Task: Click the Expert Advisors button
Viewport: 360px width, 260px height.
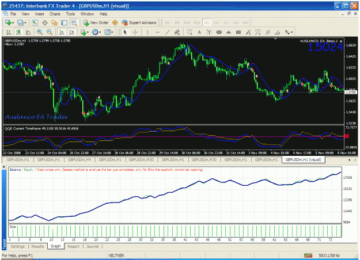Action: click(139, 22)
